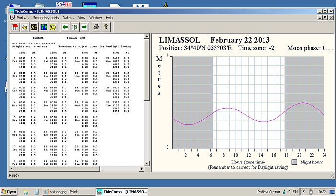Click the vertical scrollbar thumb in table pane

pos(147,70)
